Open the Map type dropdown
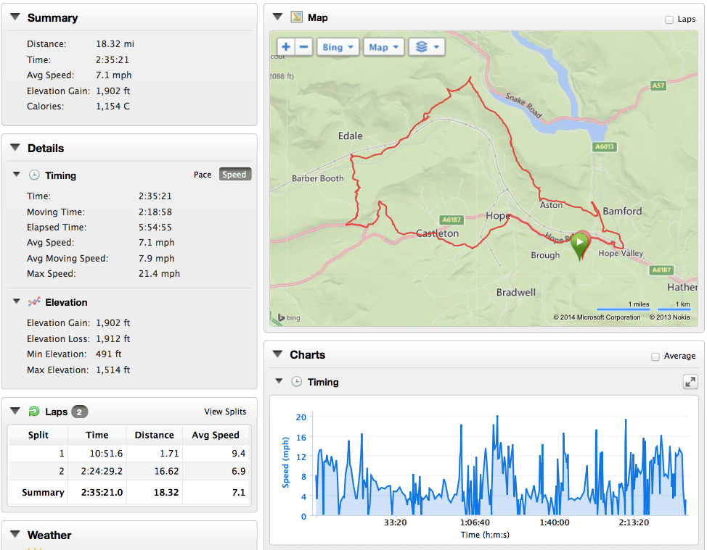Viewport: 707px width, 550px height. coord(383,47)
